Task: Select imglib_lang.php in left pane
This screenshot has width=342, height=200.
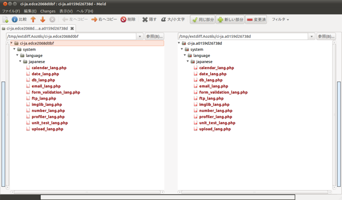Action: pyautogui.click(x=47, y=104)
